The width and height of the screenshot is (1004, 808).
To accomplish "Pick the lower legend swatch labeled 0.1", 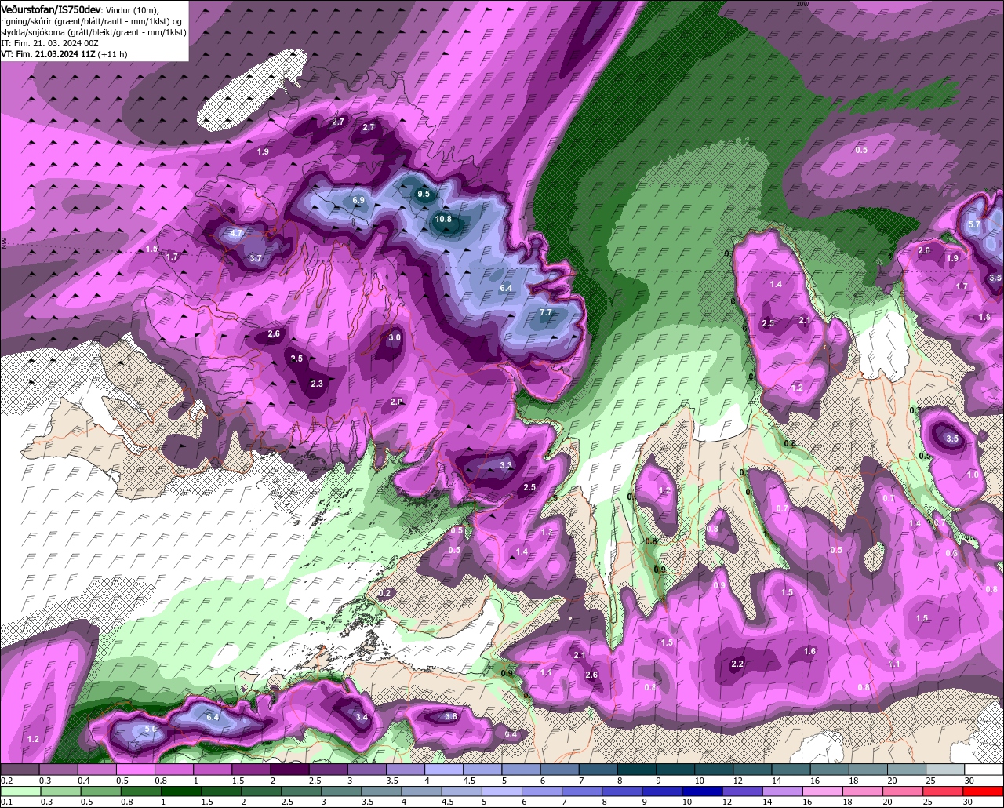I will click(20, 792).
